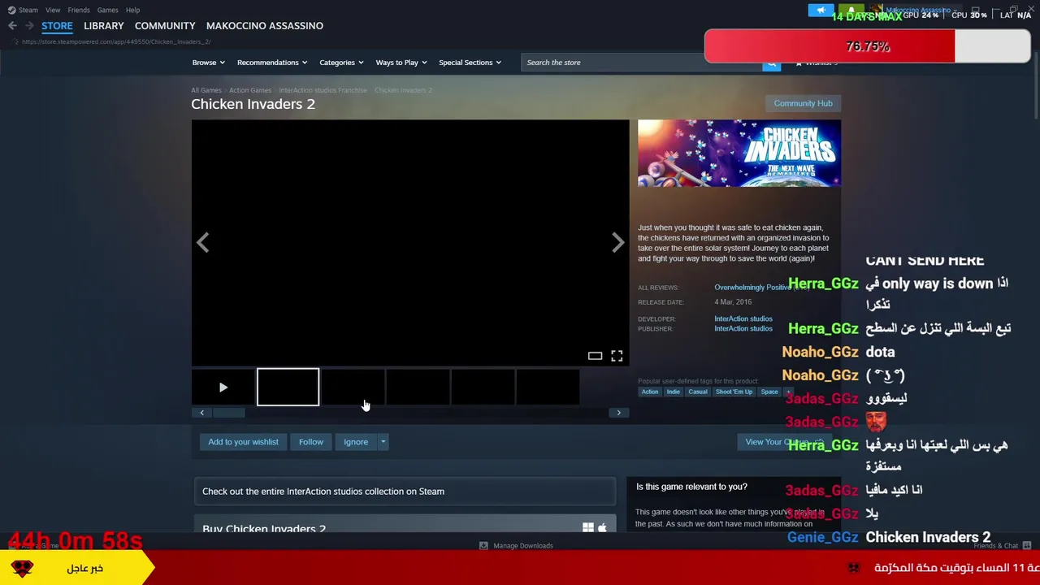Open the Friends menu

pyautogui.click(x=79, y=11)
